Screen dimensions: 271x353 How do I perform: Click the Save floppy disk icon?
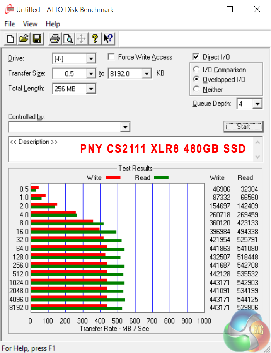coord(37,39)
